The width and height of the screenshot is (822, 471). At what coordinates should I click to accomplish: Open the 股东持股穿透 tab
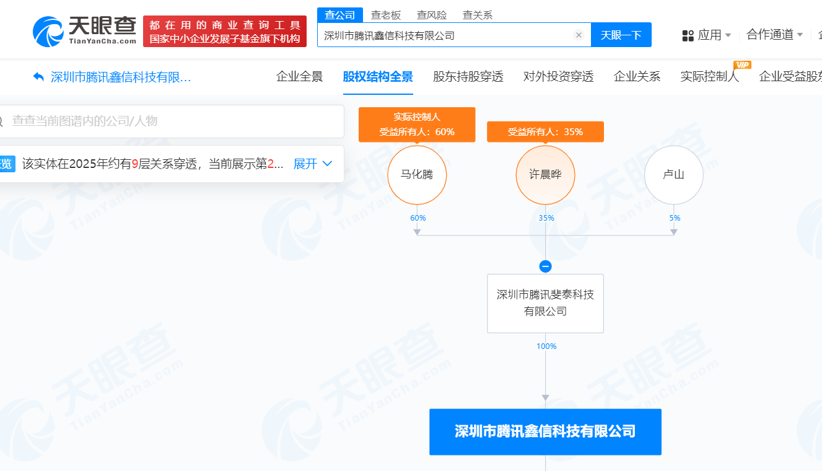[x=468, y=77]
